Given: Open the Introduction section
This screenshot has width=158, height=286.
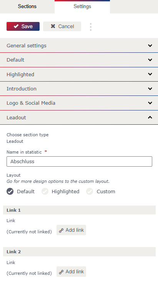Looking at the screenshot, I should (79, 89).
